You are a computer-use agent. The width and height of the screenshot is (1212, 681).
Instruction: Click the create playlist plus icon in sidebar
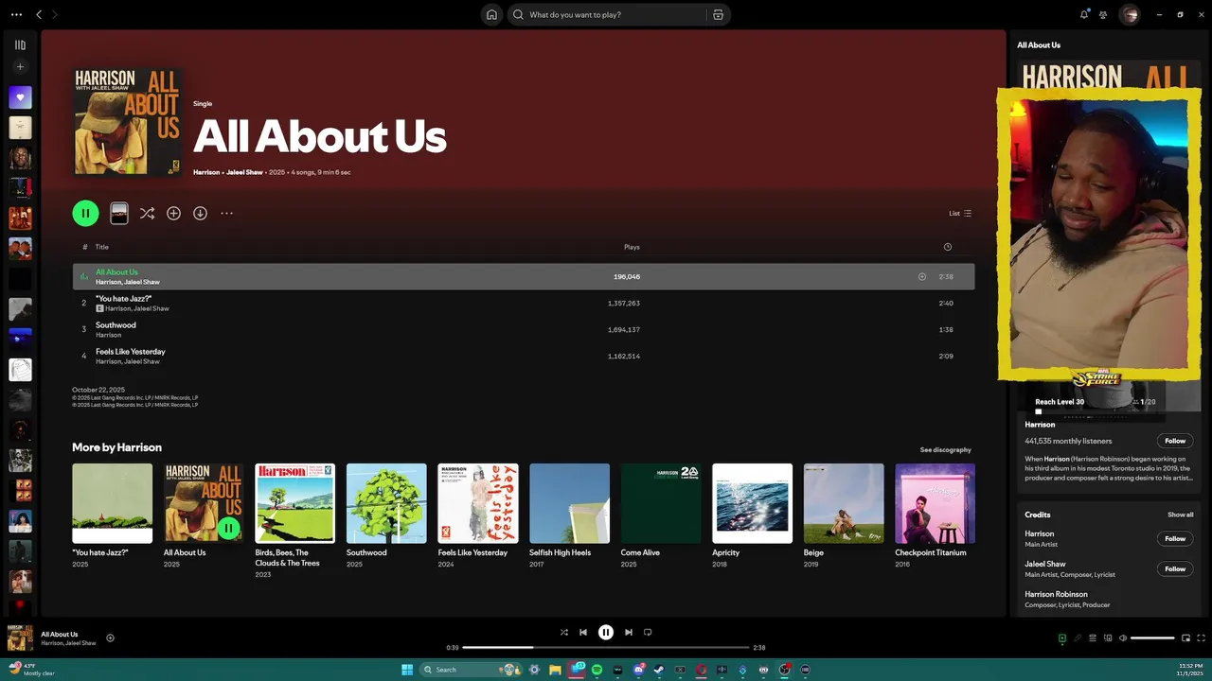coord(20,67)
